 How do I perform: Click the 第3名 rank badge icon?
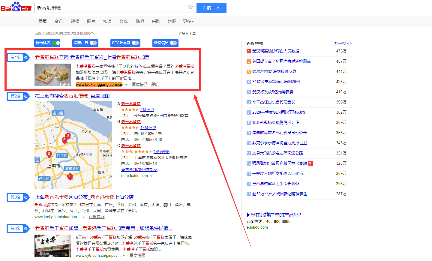click(x=18, y=197)
